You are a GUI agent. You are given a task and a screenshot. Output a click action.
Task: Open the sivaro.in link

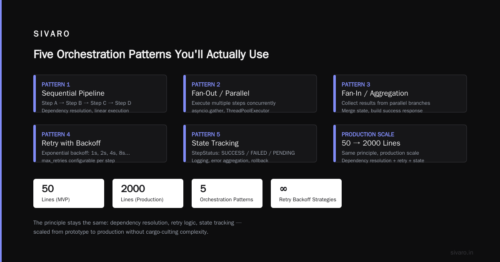[462, 252]
